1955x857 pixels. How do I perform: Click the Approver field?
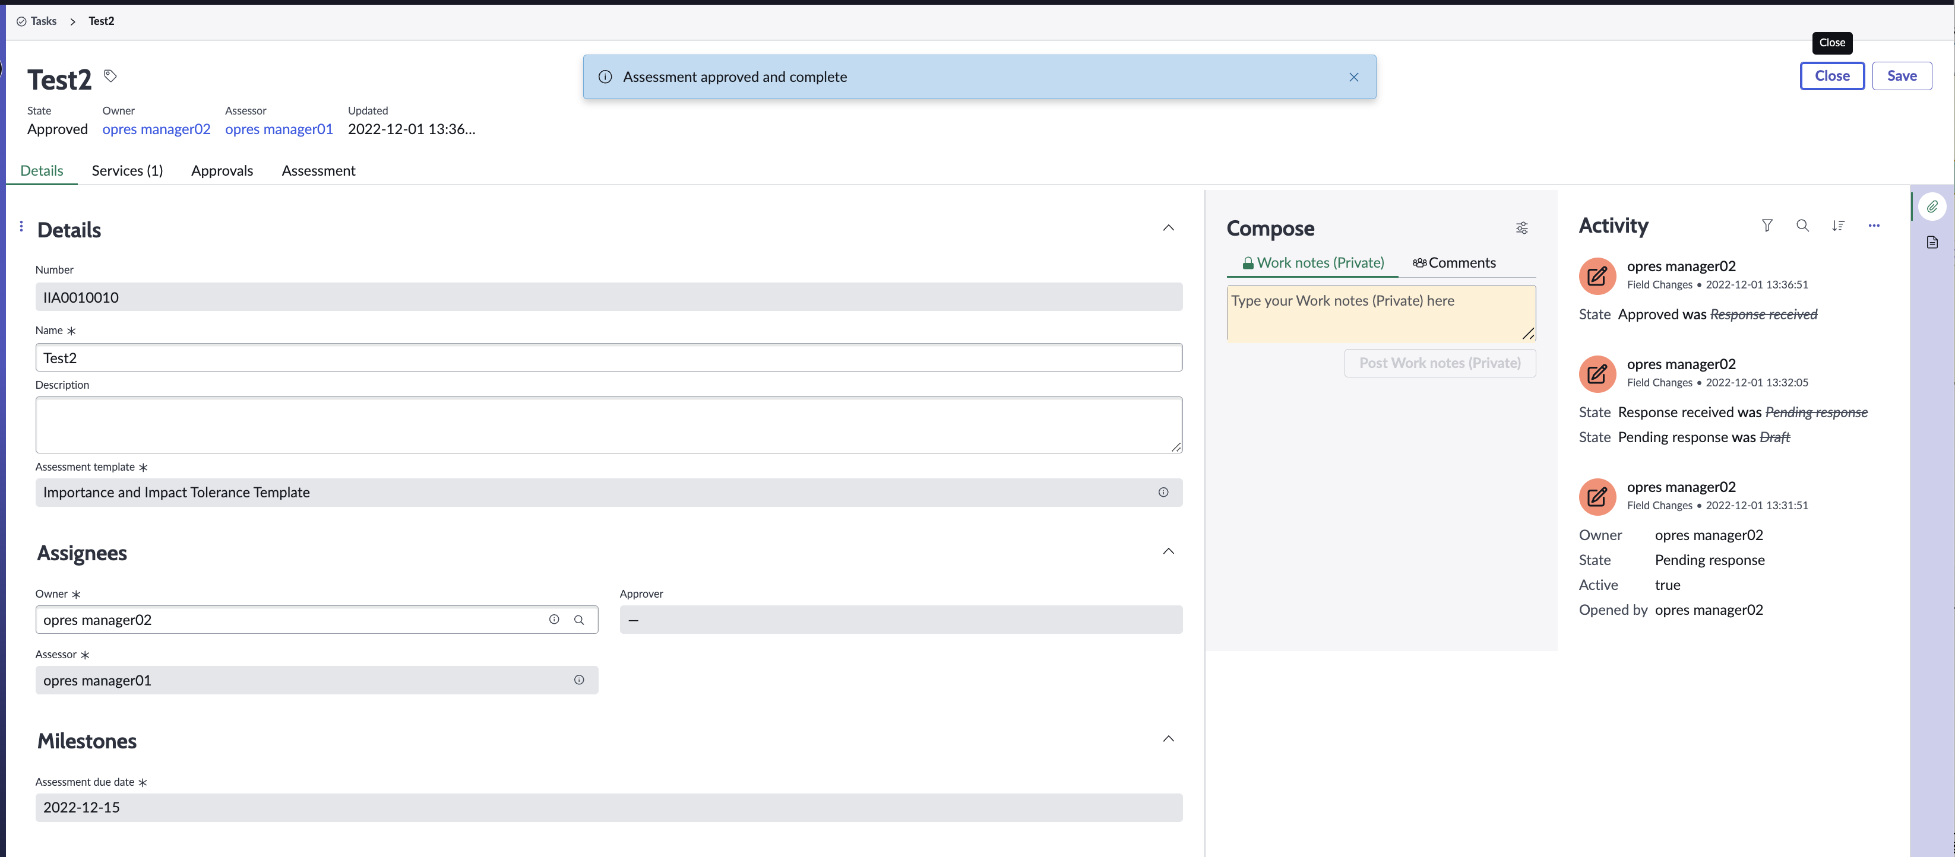pyautogui.click(x=901, y=620)
